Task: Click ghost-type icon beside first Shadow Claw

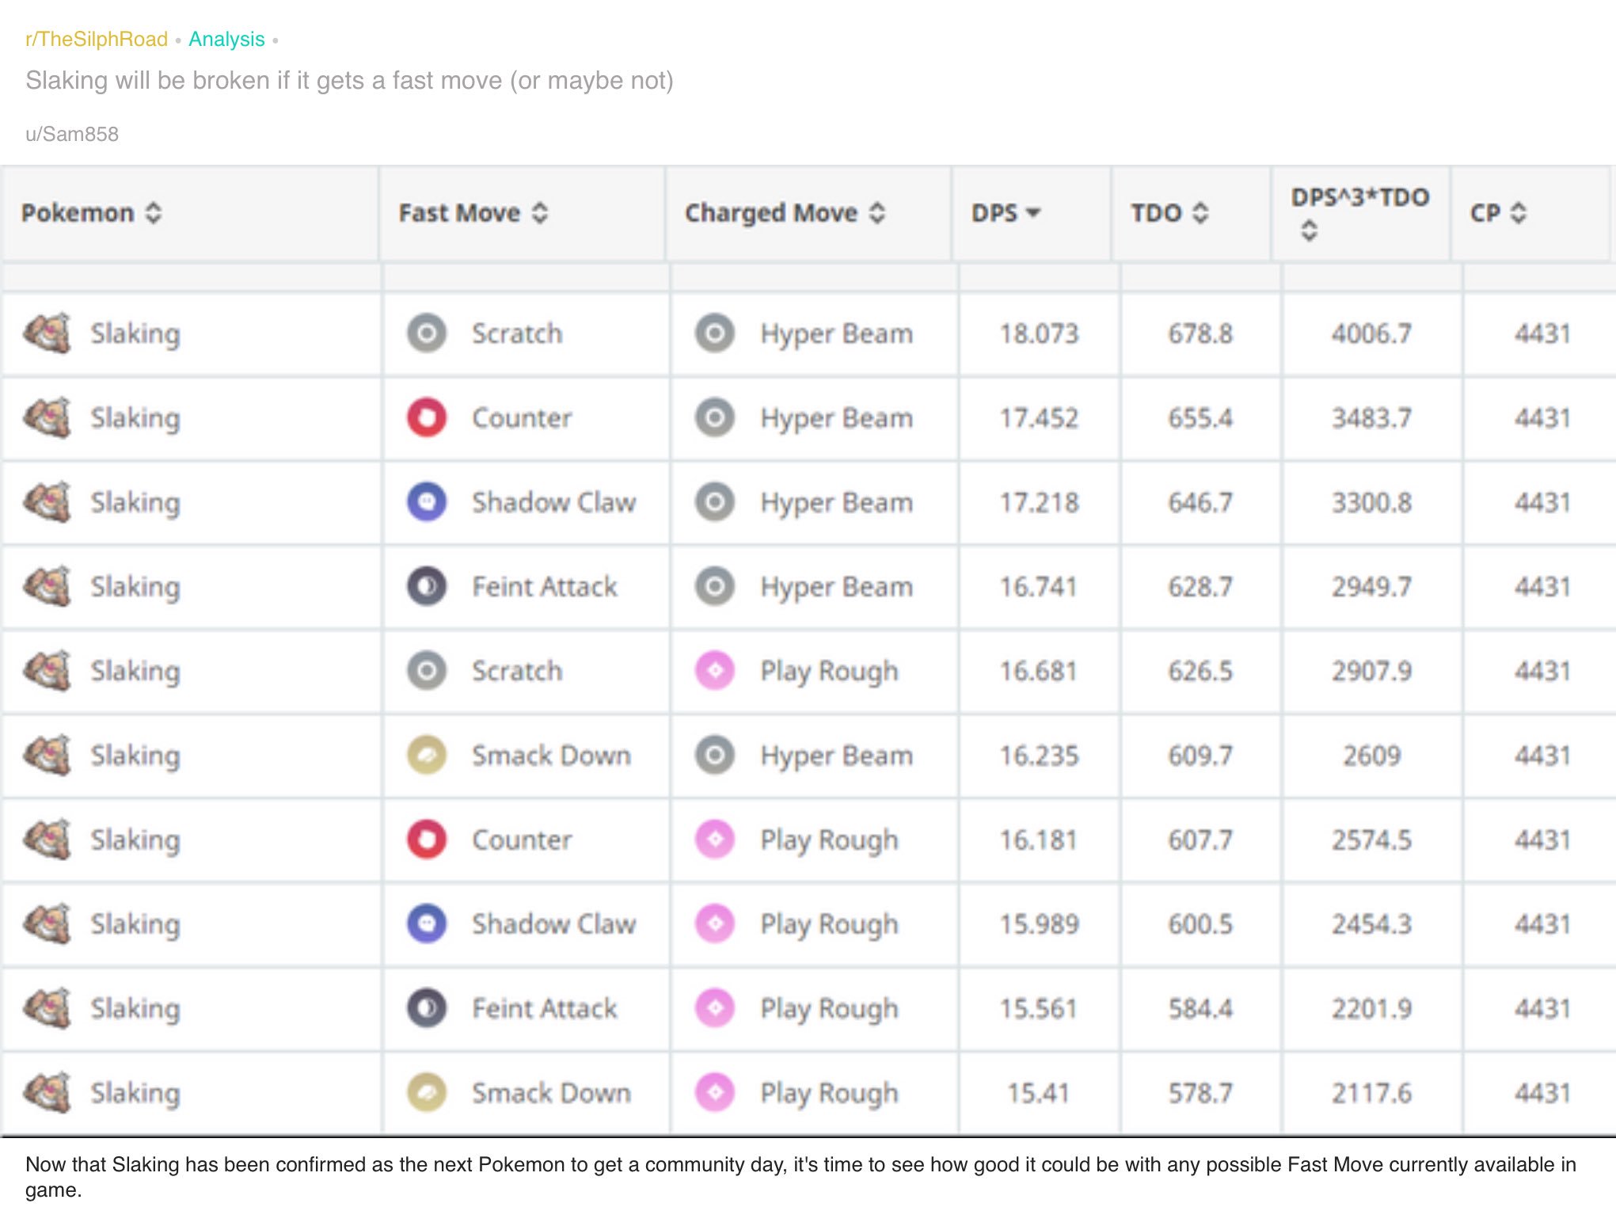Action: pyautogui.click(x=427, y=502)
